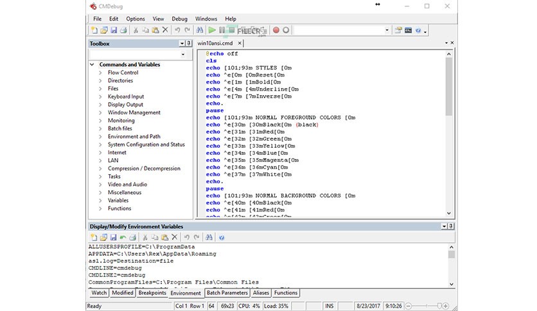Collapse the Commands and Variables tree node

point(92,64)
